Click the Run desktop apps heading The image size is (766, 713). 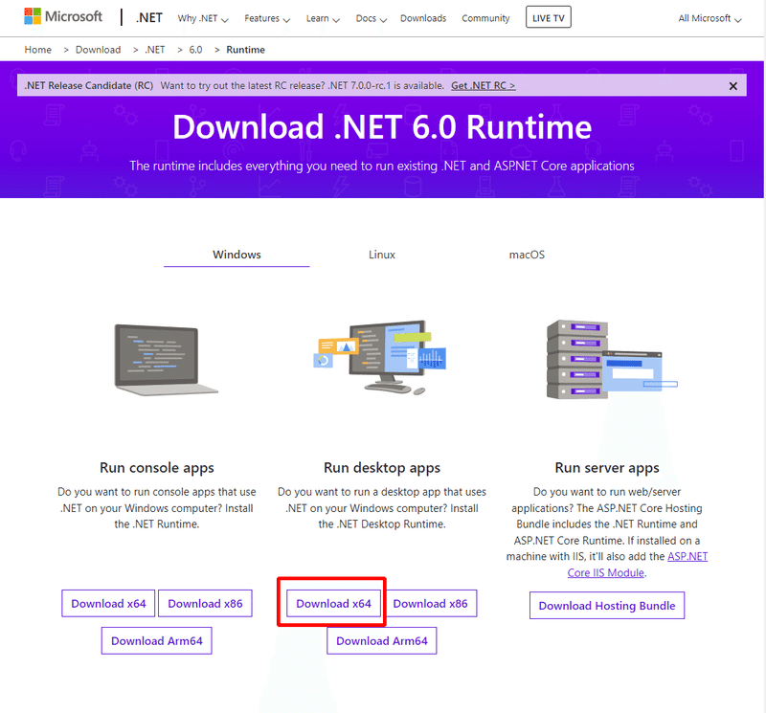pyautogui.click(x=382, y=468)
